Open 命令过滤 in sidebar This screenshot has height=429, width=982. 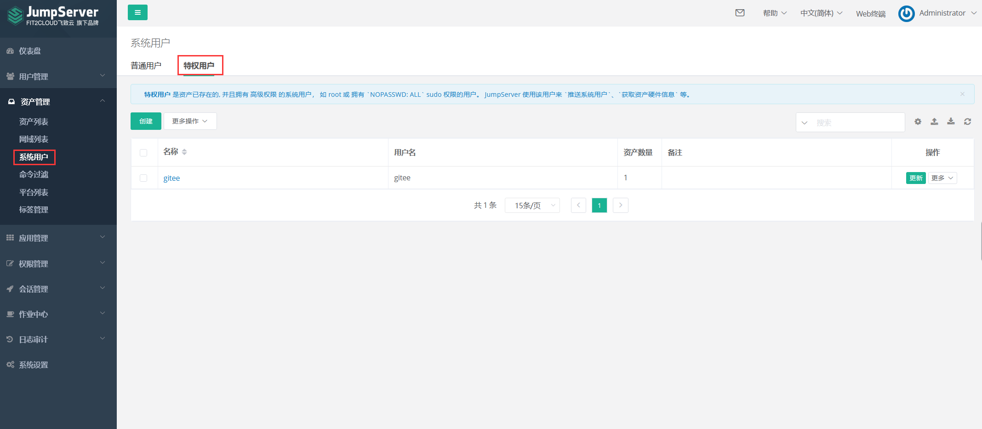point(34,174)
